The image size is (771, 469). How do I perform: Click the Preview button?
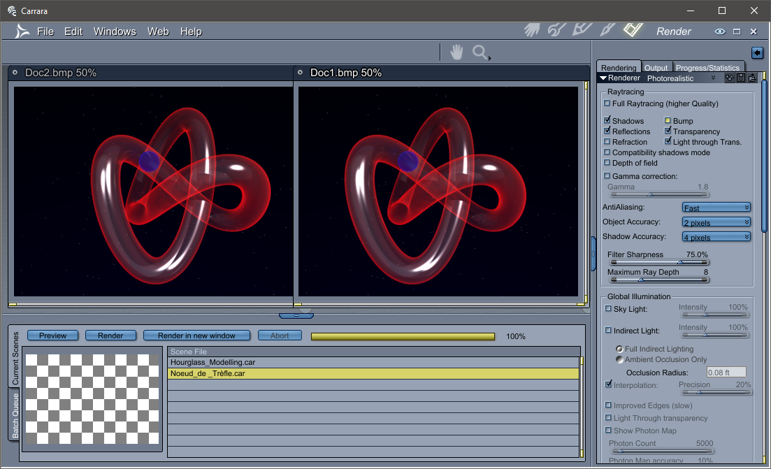pyautogui.click(x=52, y=335)
